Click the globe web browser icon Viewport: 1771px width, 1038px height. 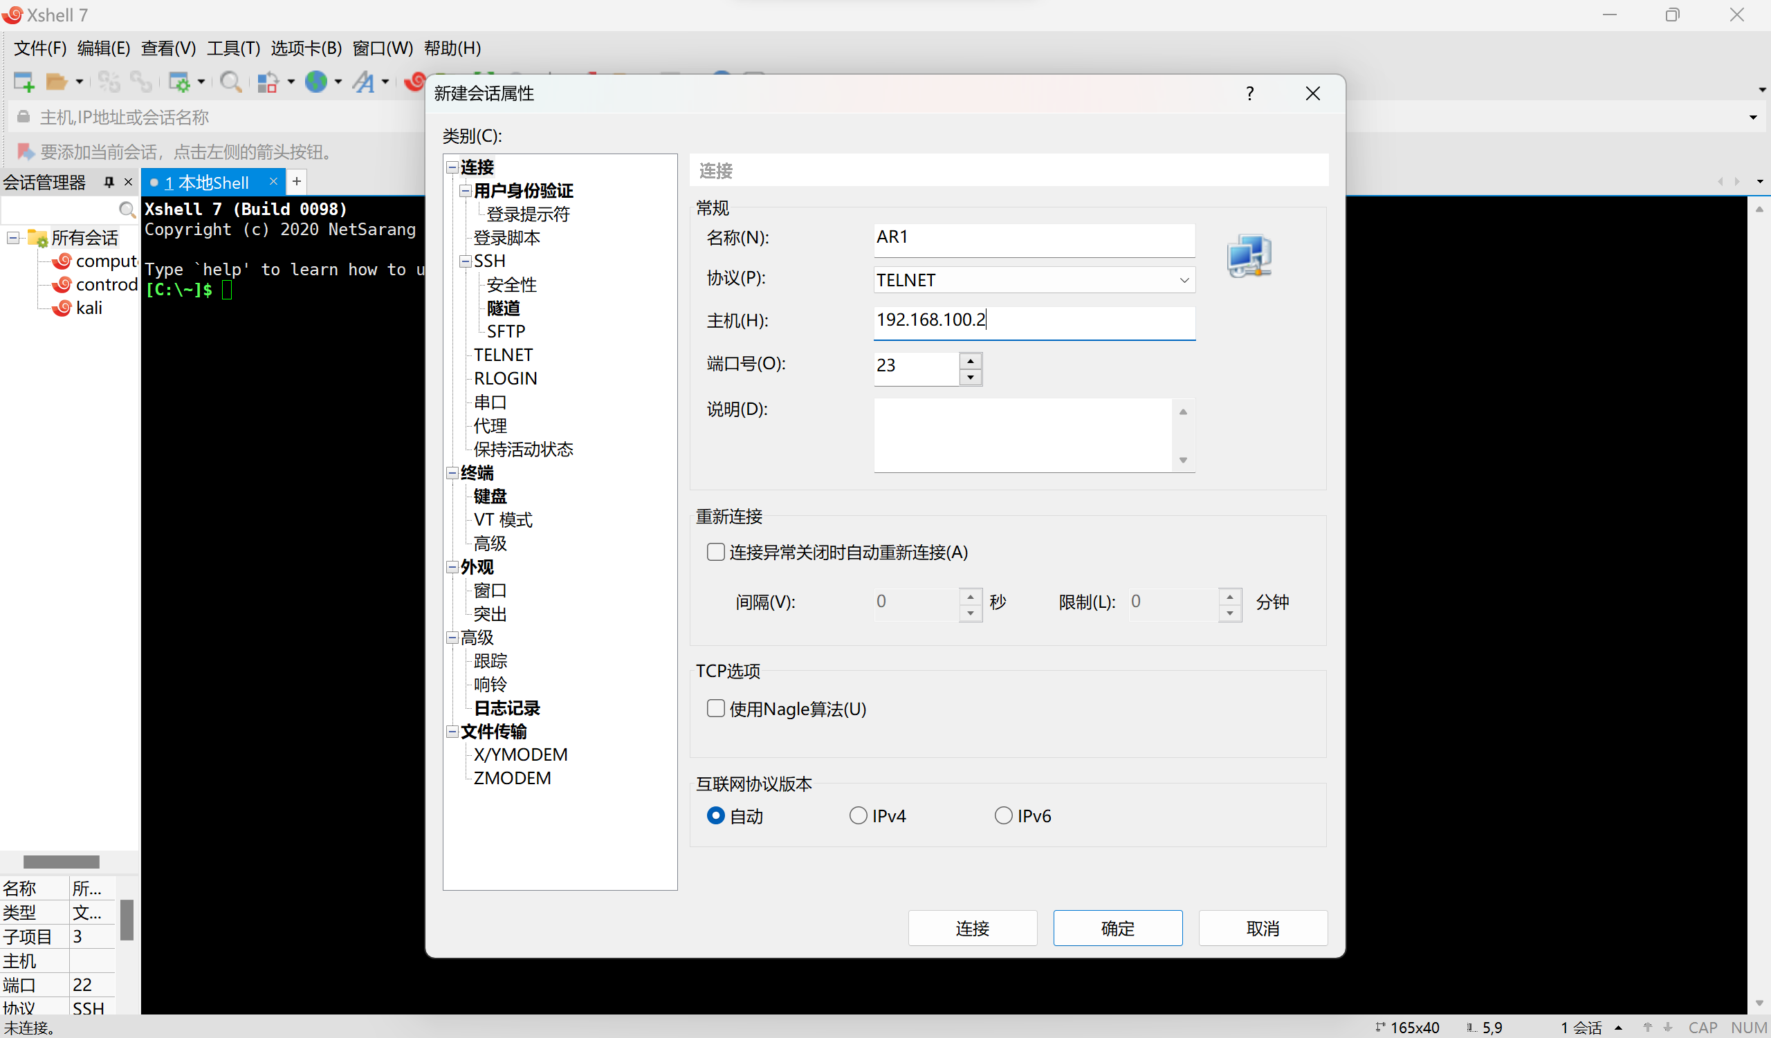[318, 82]
